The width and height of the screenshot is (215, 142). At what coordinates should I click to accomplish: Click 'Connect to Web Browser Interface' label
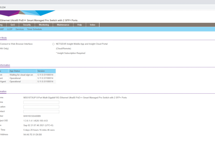pos(16,44)
